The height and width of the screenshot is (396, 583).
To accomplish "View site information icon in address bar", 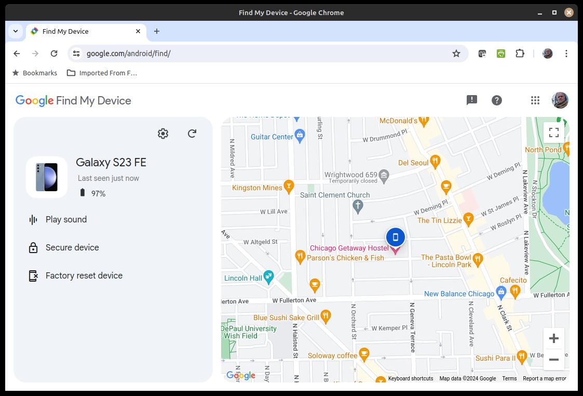I will click(76, 54).
